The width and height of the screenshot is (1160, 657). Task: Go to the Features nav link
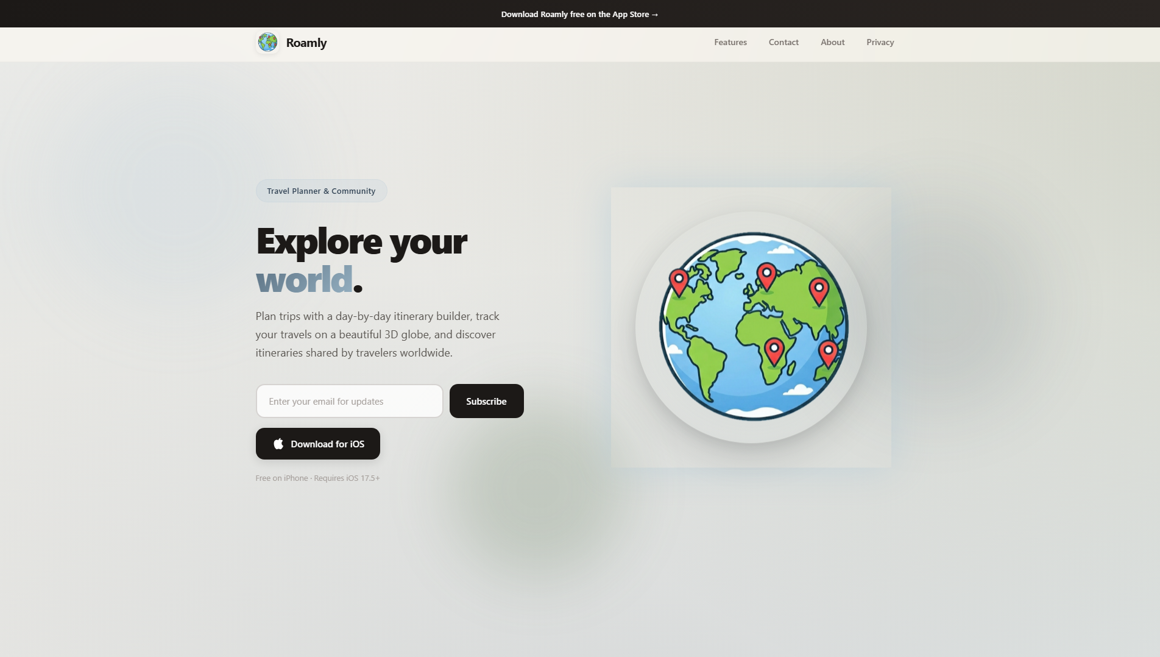click(730, 42)
